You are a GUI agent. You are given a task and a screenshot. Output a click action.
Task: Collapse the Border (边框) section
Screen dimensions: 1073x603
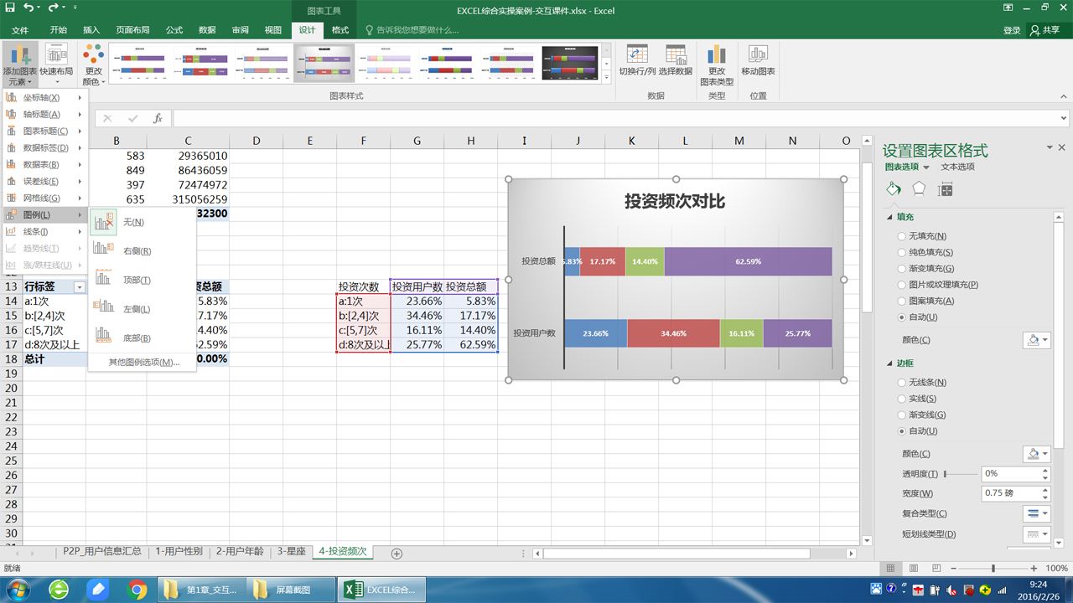point(890,363)
